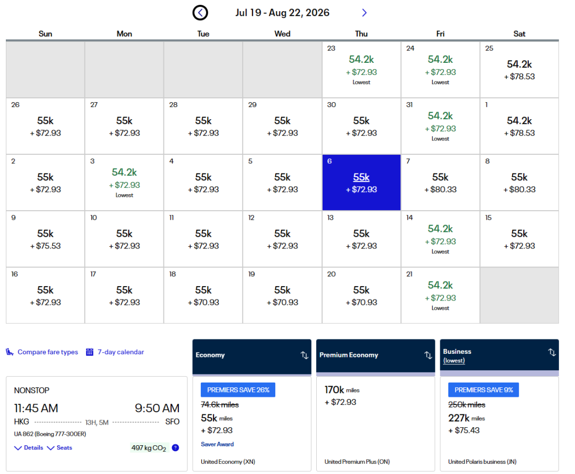The width and height of the screenshot is (575, 474).
Task: Choose August 21 in the calendar
Action: [x=440, y=295]
